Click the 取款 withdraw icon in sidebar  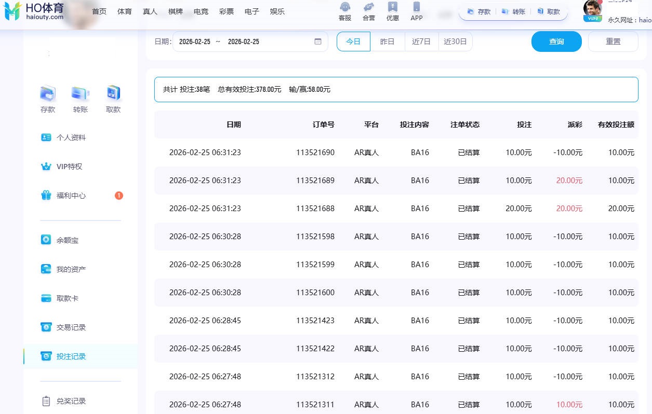coord(113,94)
